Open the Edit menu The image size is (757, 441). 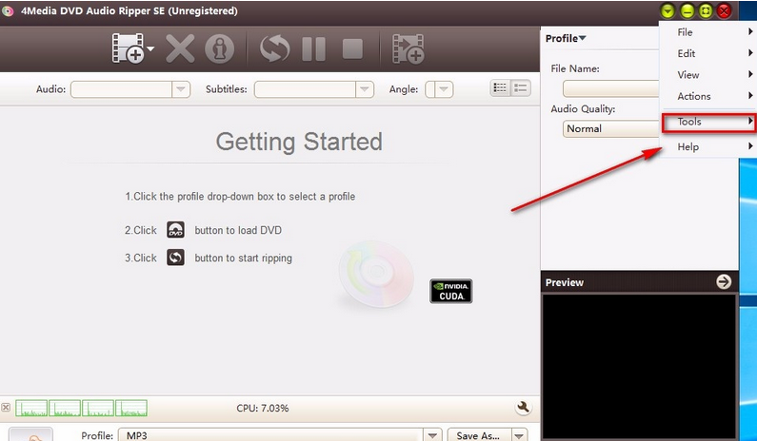click(x=708, y=53)
